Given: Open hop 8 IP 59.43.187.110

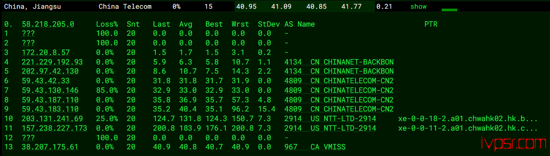Looking at the screenshot, I should (x=50, y=99).
